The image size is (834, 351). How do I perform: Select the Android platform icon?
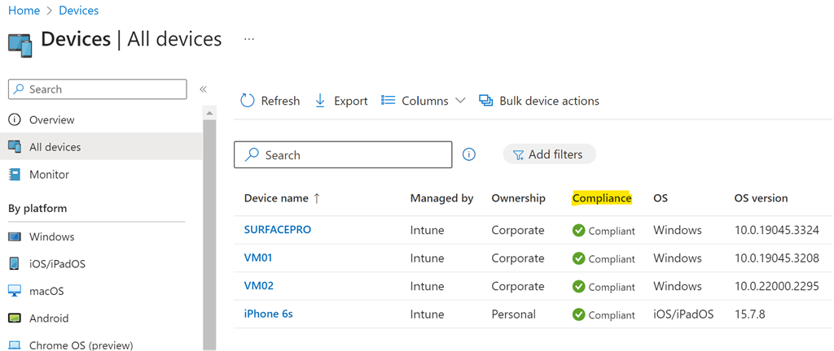click(15, 318)
